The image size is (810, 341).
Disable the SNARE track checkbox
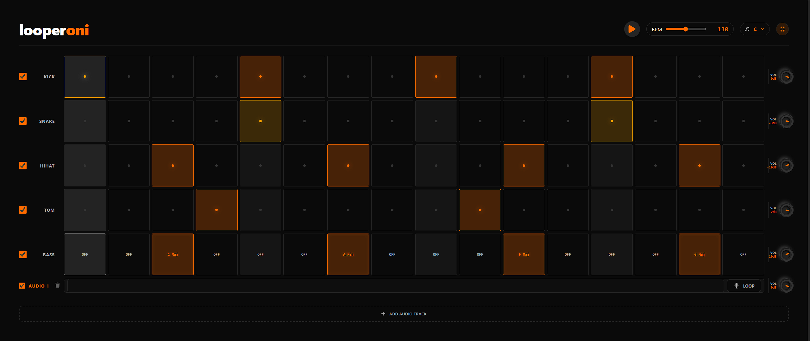coord(22,121)
